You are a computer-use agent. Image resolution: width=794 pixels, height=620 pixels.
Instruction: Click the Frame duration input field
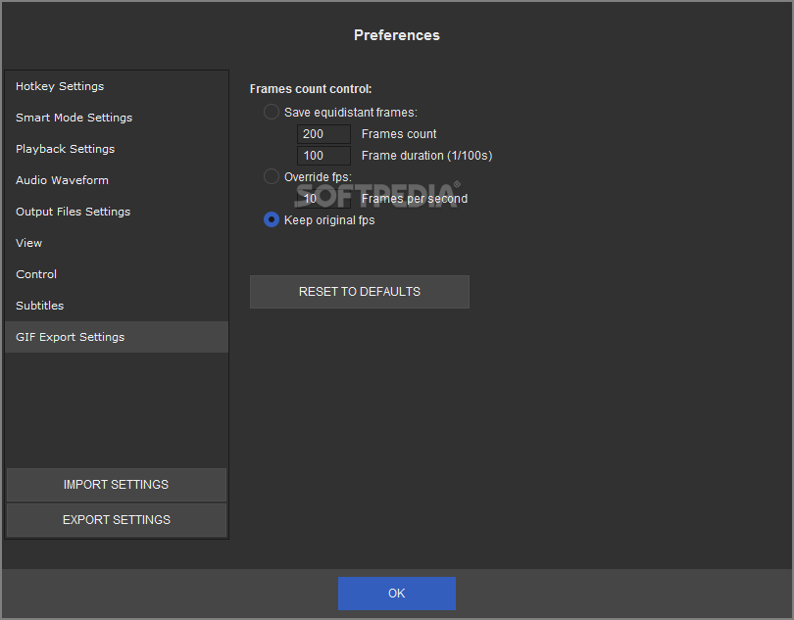[323, 156]
